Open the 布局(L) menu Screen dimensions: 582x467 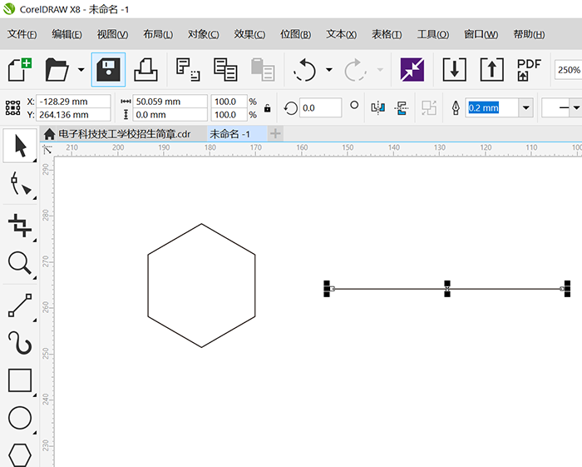(x=158, y=34)
